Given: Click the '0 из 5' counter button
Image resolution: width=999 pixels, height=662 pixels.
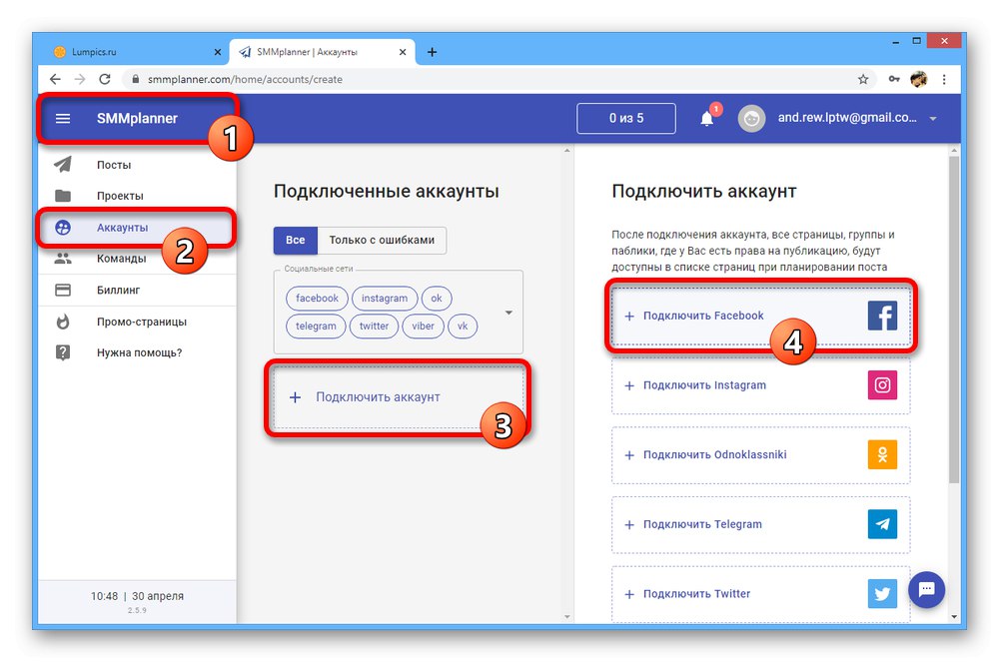Looking at the screenshot, I should point(626,119).
